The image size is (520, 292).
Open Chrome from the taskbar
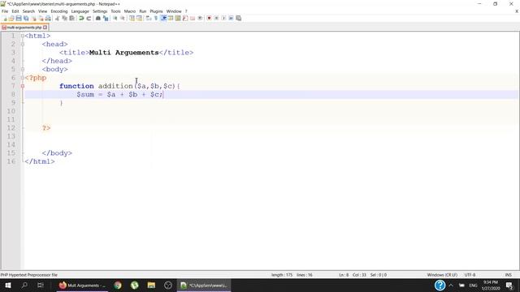(x=118, y=285)
